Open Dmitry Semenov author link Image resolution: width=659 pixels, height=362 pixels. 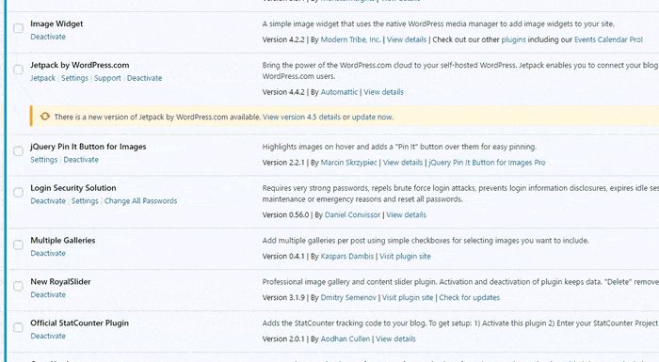pos(348,297)
